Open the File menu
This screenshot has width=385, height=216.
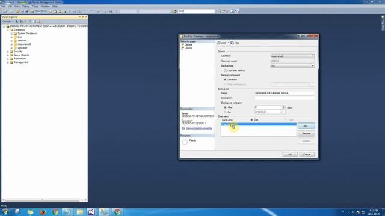(x=3, y=7)
